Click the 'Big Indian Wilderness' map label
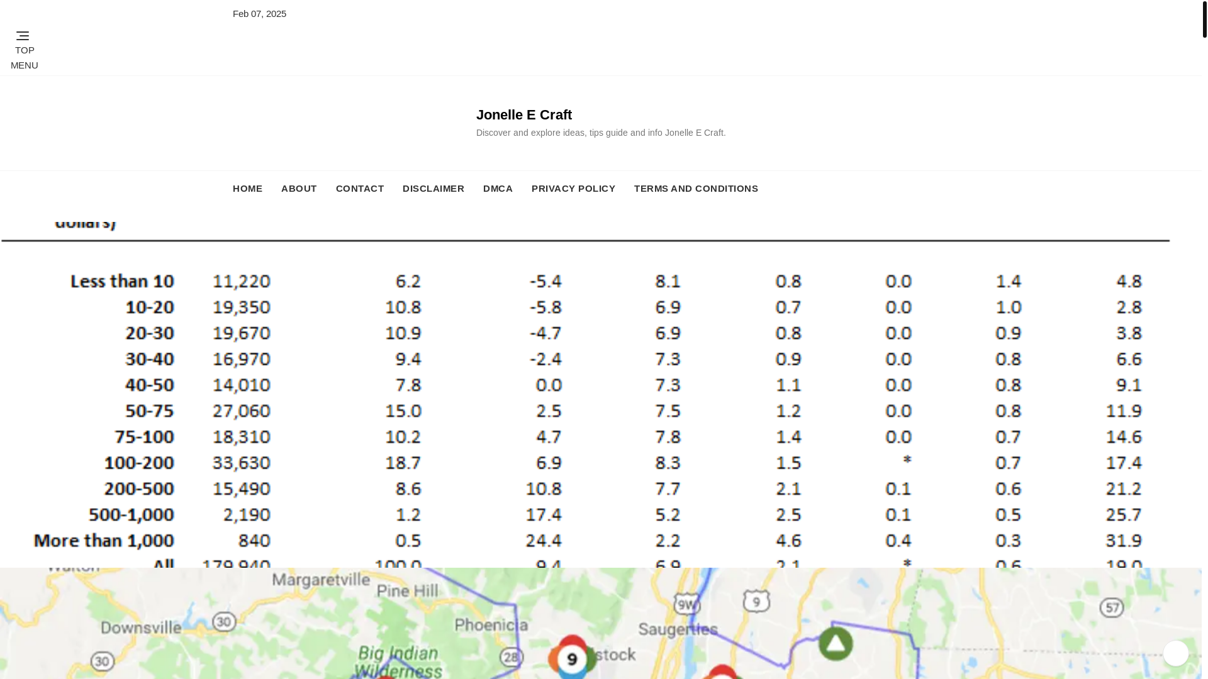The height and width of the screenshot is (679, 1208). coord(398,662)
